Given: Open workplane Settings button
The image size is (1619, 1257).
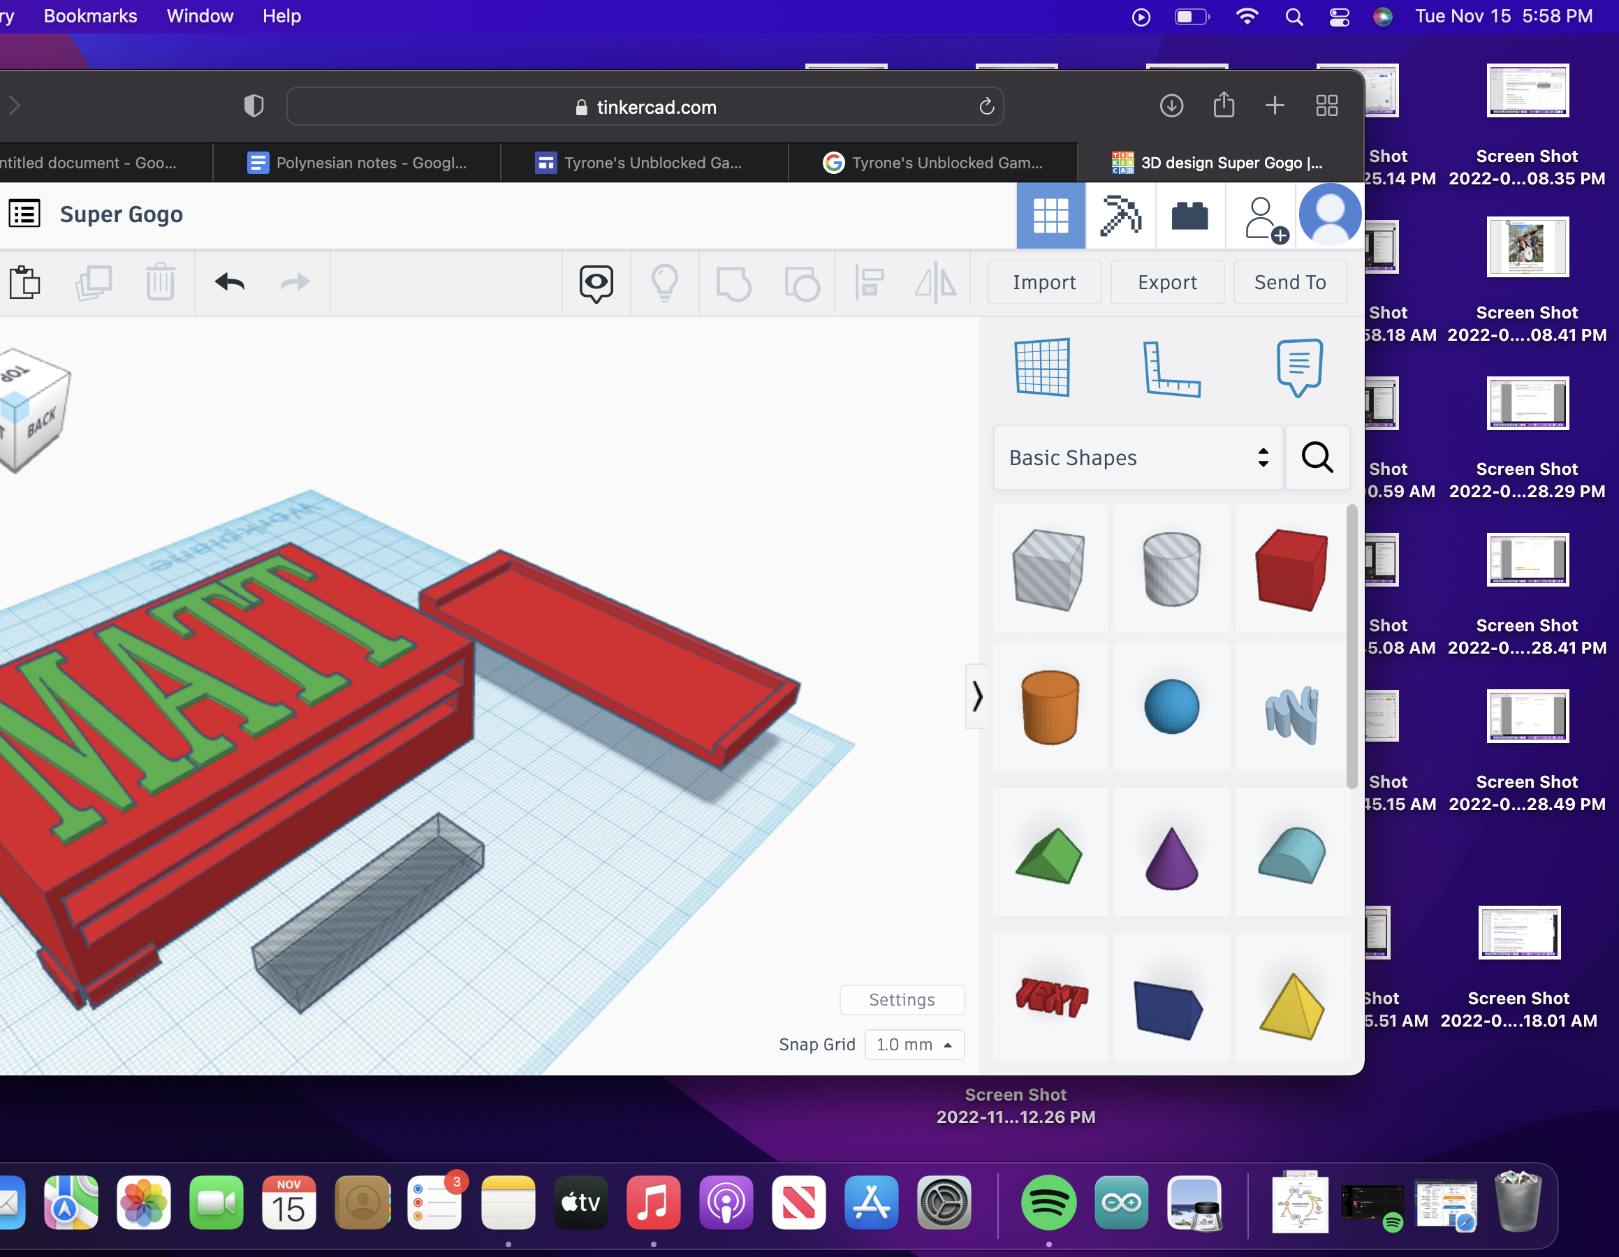Looking at the screenshot, I should (902, 1000).
